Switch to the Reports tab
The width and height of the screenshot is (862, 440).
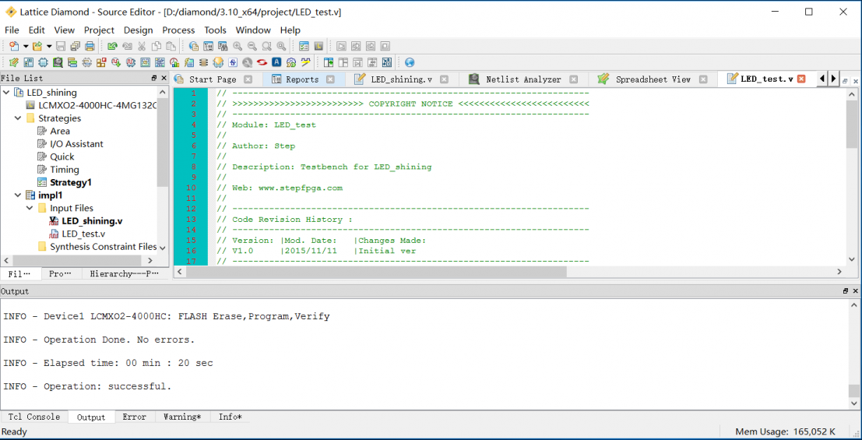click(x=302, y=79)
